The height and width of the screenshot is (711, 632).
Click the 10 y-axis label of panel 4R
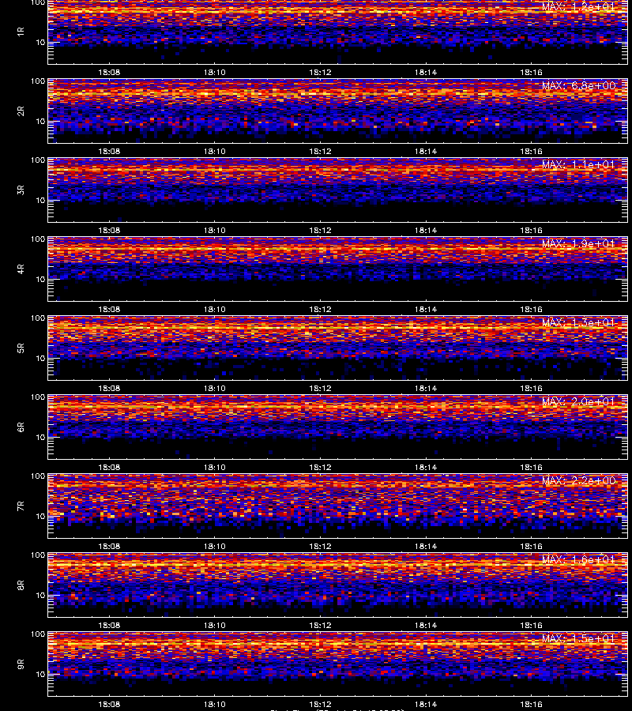pos(40,280)
